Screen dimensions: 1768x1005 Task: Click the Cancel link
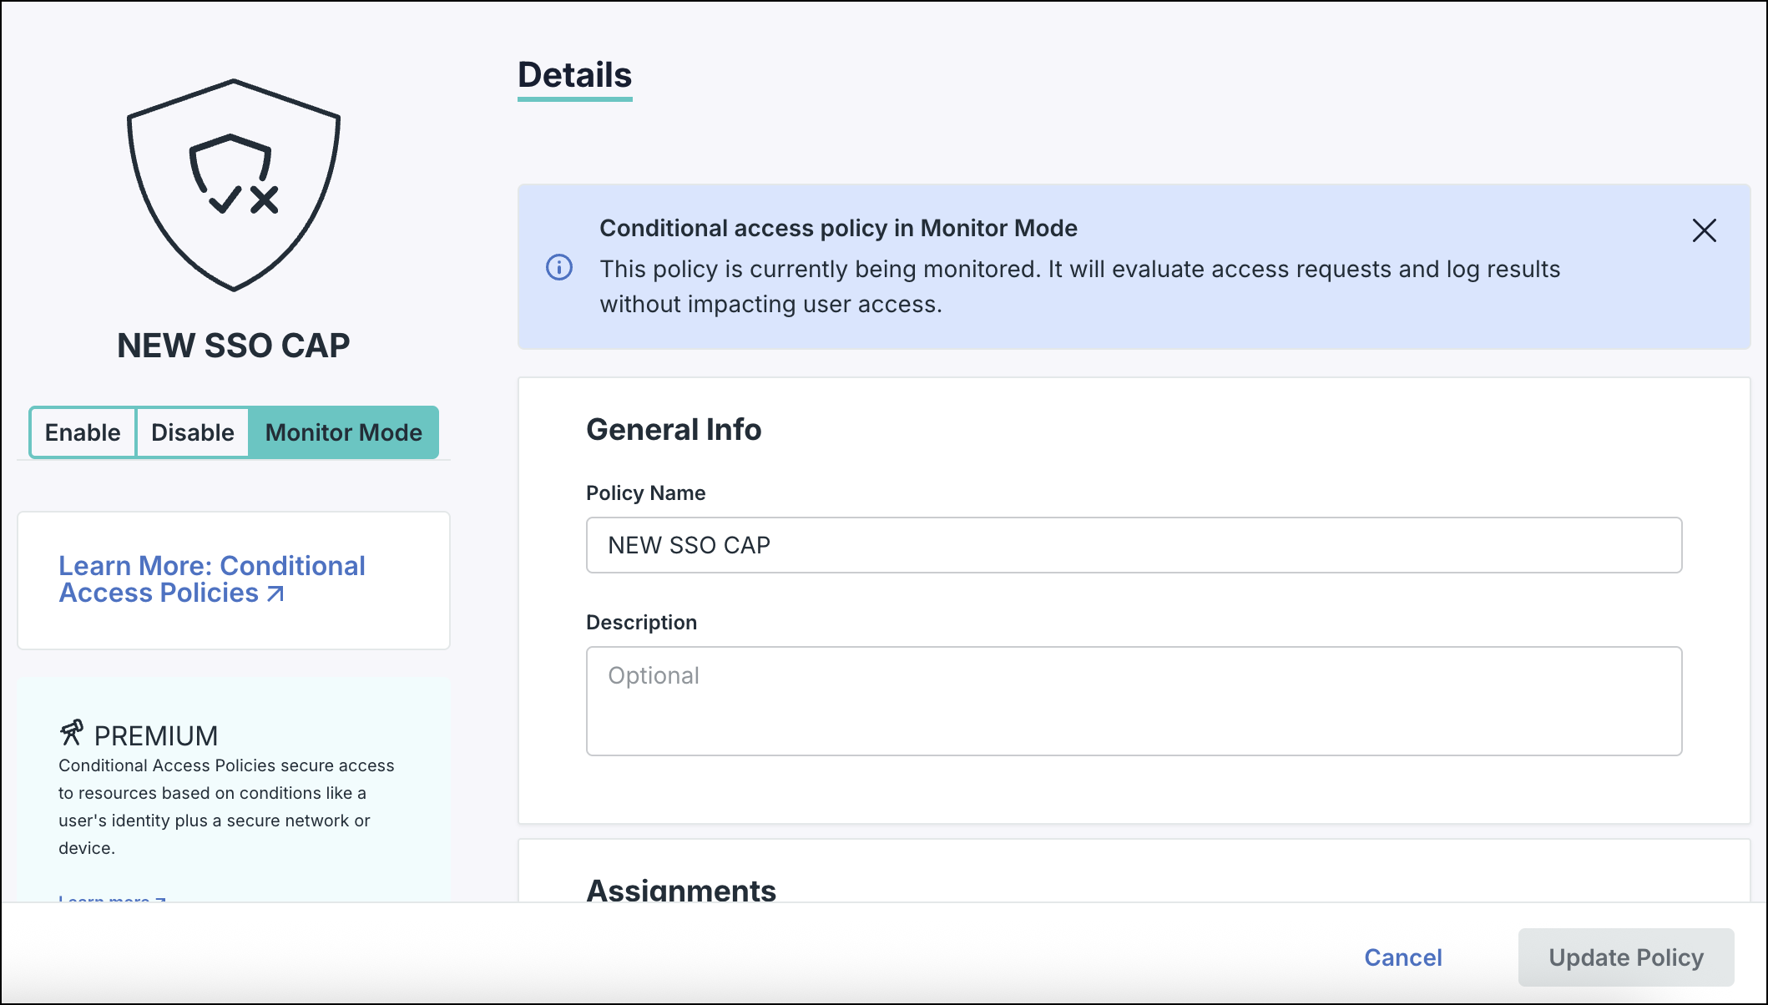click(1403, 957)
